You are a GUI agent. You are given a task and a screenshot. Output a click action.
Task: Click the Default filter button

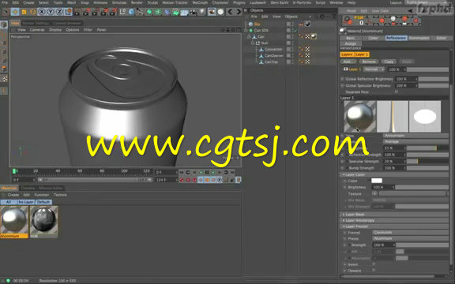pyautogui.click(x=43, y=202)
